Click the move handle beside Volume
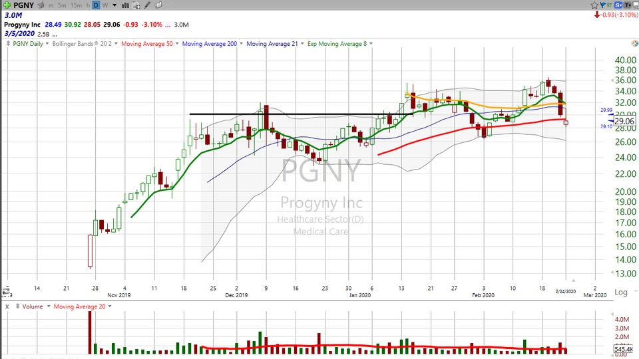Image resolution: width=639 pixels, height=359 pixels. click(17, 306)
